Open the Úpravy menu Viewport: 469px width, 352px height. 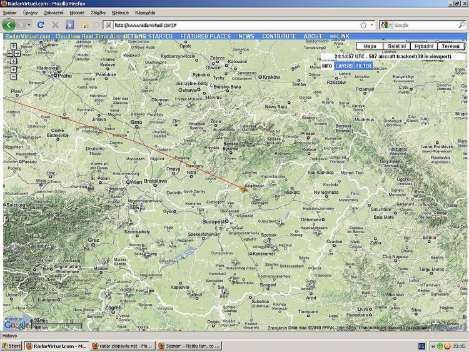pos(31,13)
